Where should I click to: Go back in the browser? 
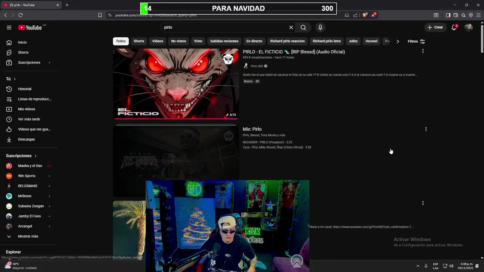click(x=5, y=15)
